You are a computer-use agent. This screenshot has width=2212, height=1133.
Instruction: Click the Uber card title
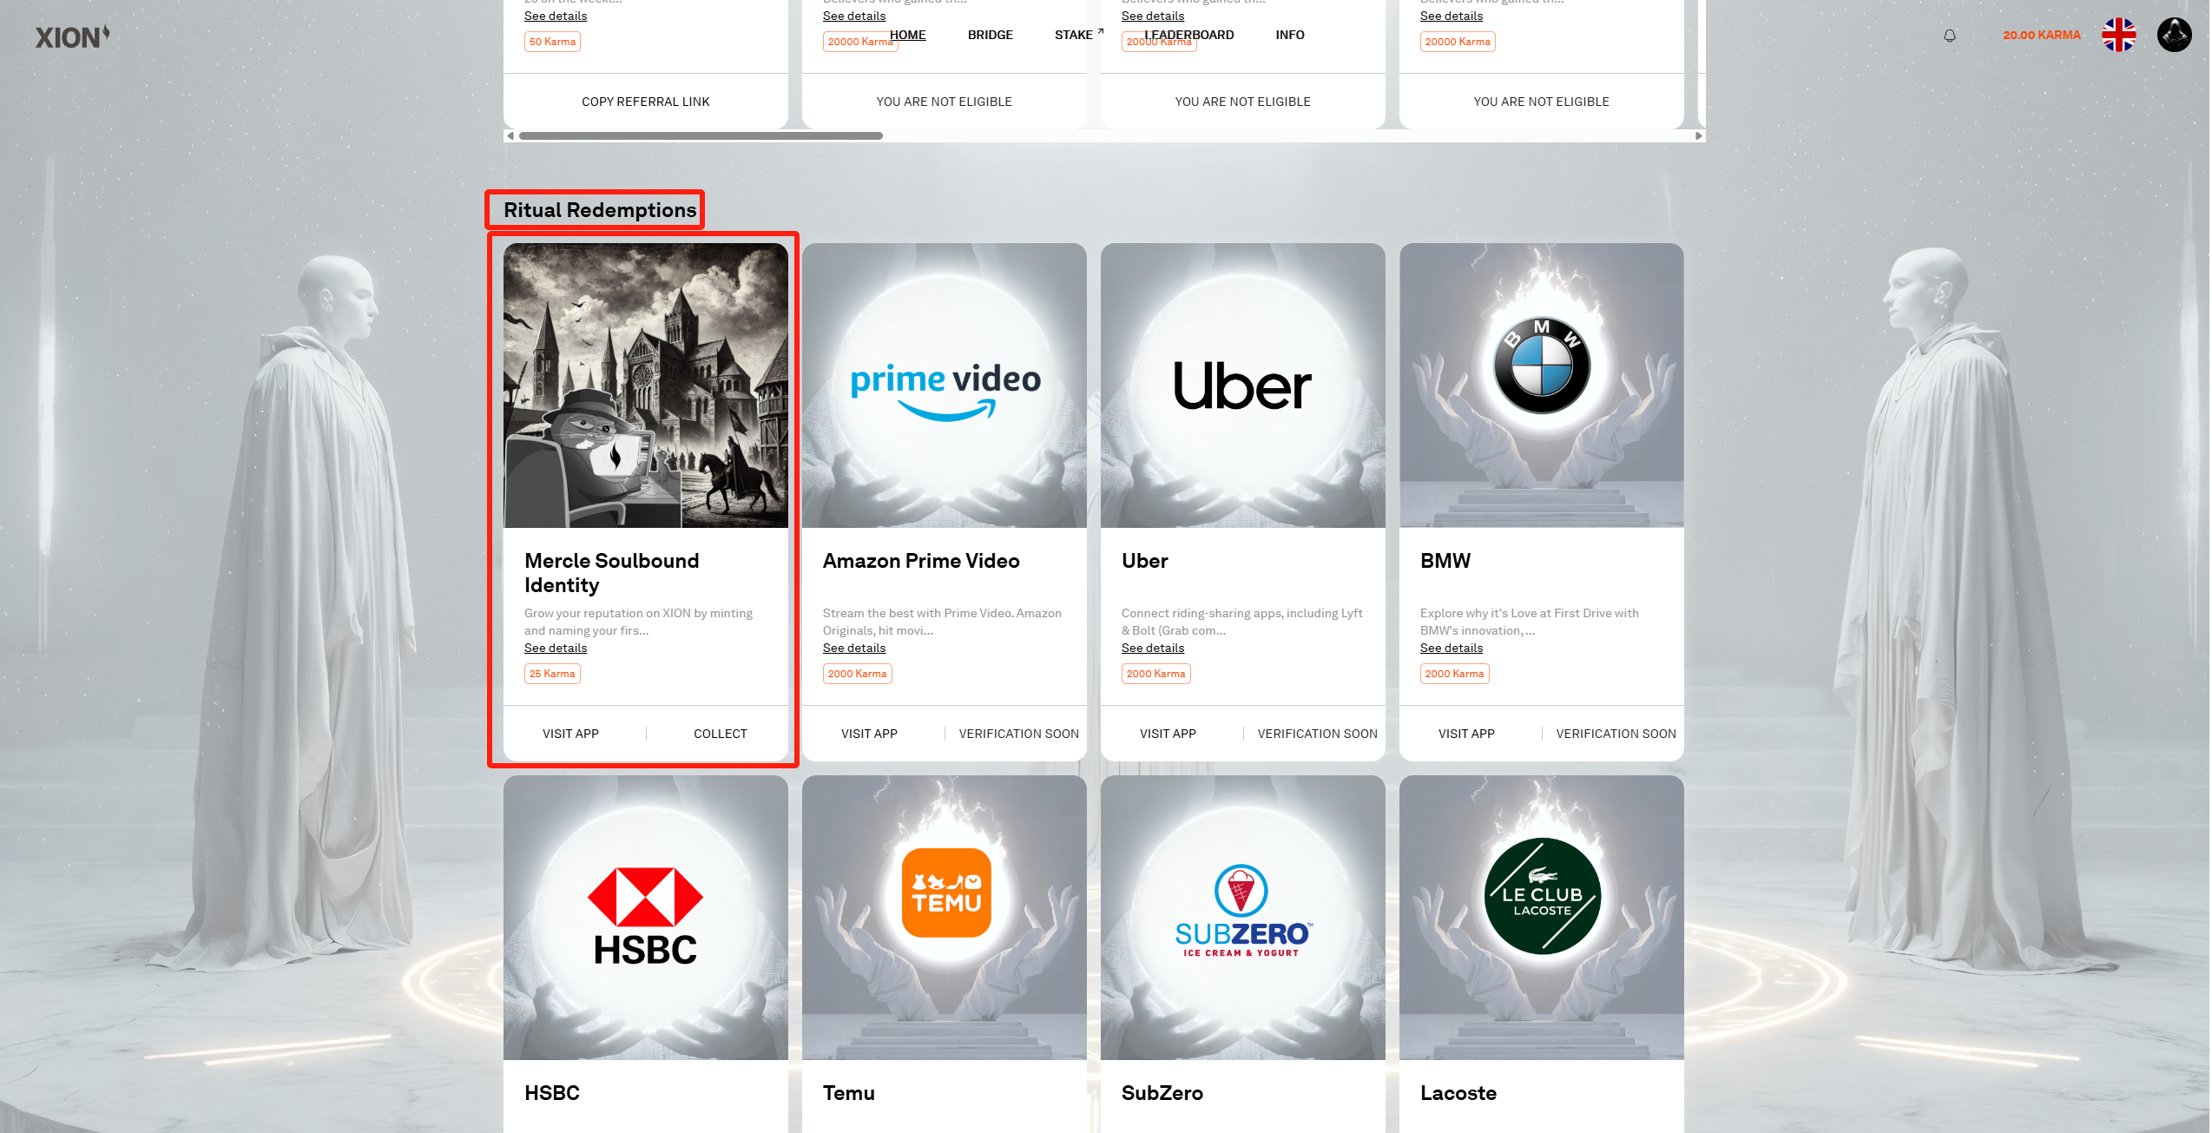point(1145,561)
